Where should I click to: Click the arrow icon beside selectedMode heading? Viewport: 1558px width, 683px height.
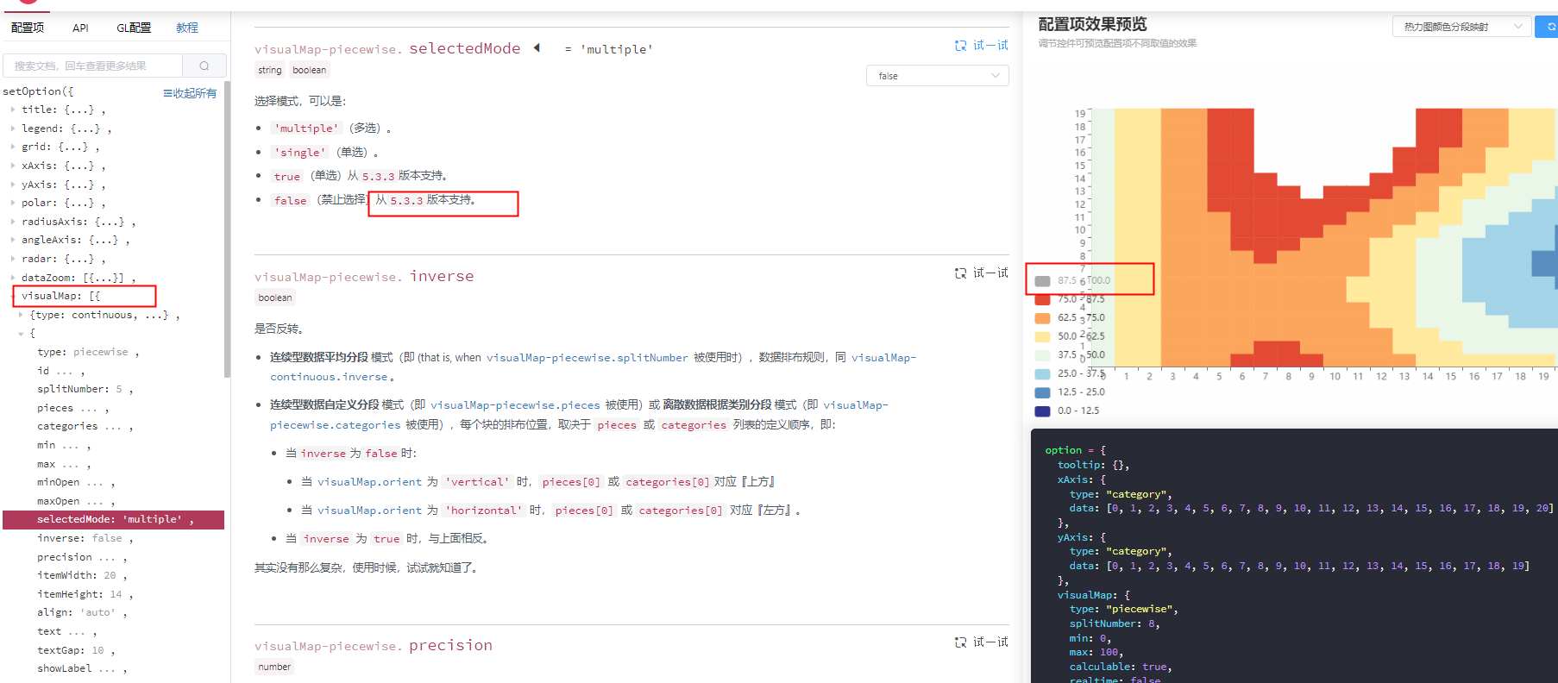point(537,48)
